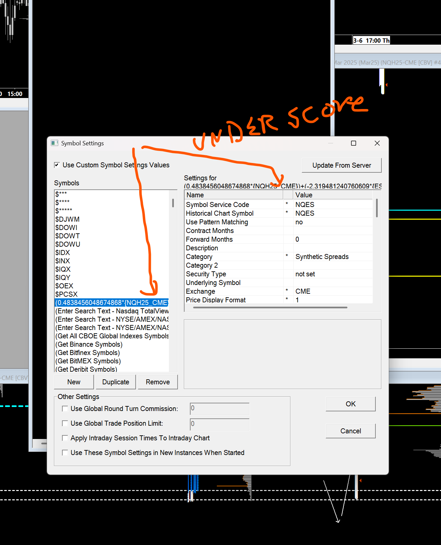The height and width of the screenshot is (545, 441).
Task: Click the 15:00 time label on left chart
Action: (x=15, y=94)
